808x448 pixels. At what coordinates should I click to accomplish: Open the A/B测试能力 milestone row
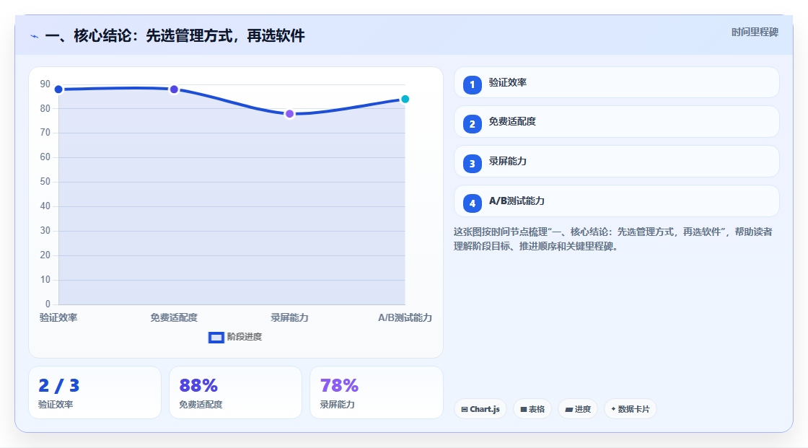click(x=616, y=201)
